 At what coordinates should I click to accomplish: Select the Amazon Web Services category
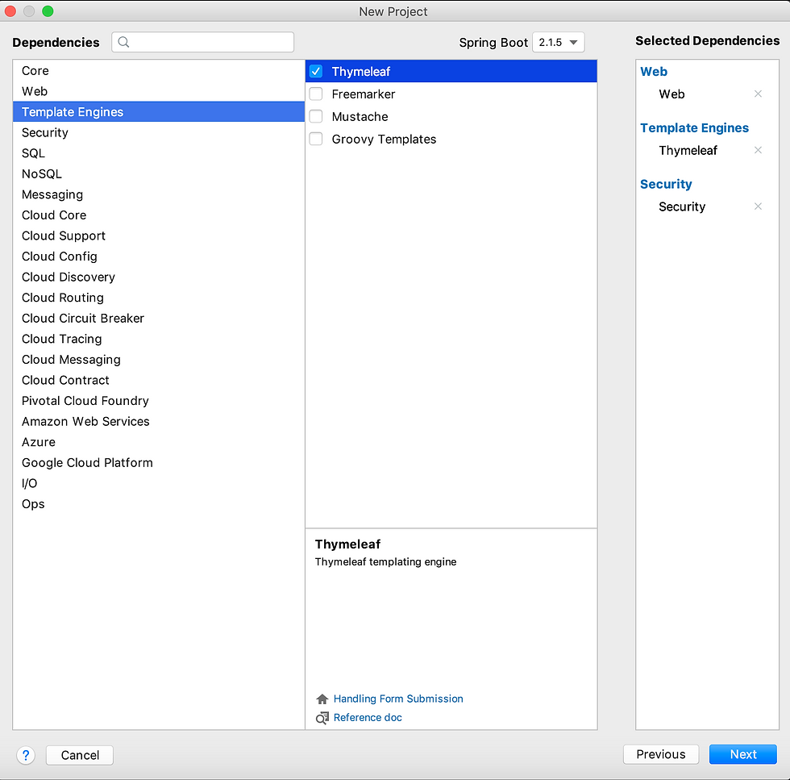point(159,422)
